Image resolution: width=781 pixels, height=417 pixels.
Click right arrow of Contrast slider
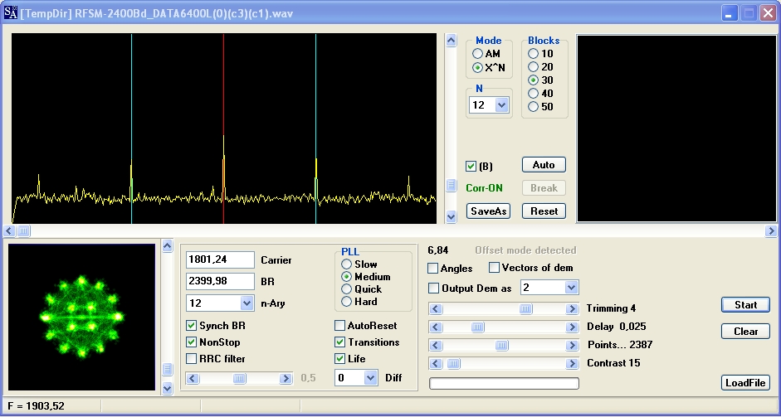(x=572, y=363)
